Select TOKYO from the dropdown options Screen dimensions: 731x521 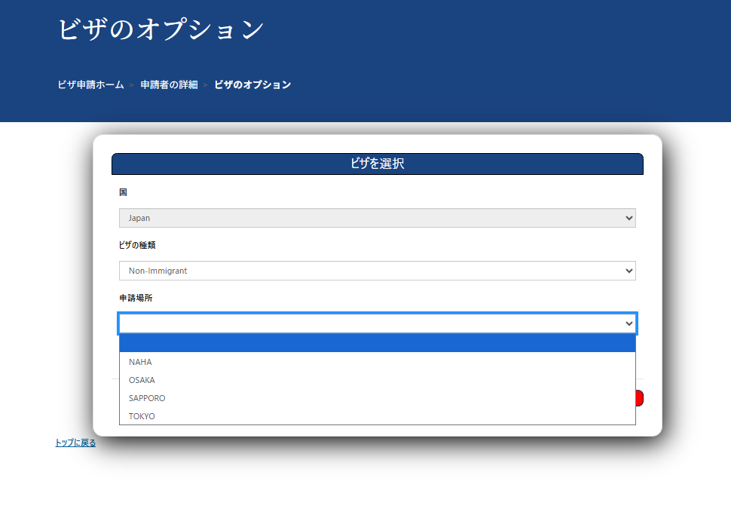pyautogui.click(x=142, y=416)
